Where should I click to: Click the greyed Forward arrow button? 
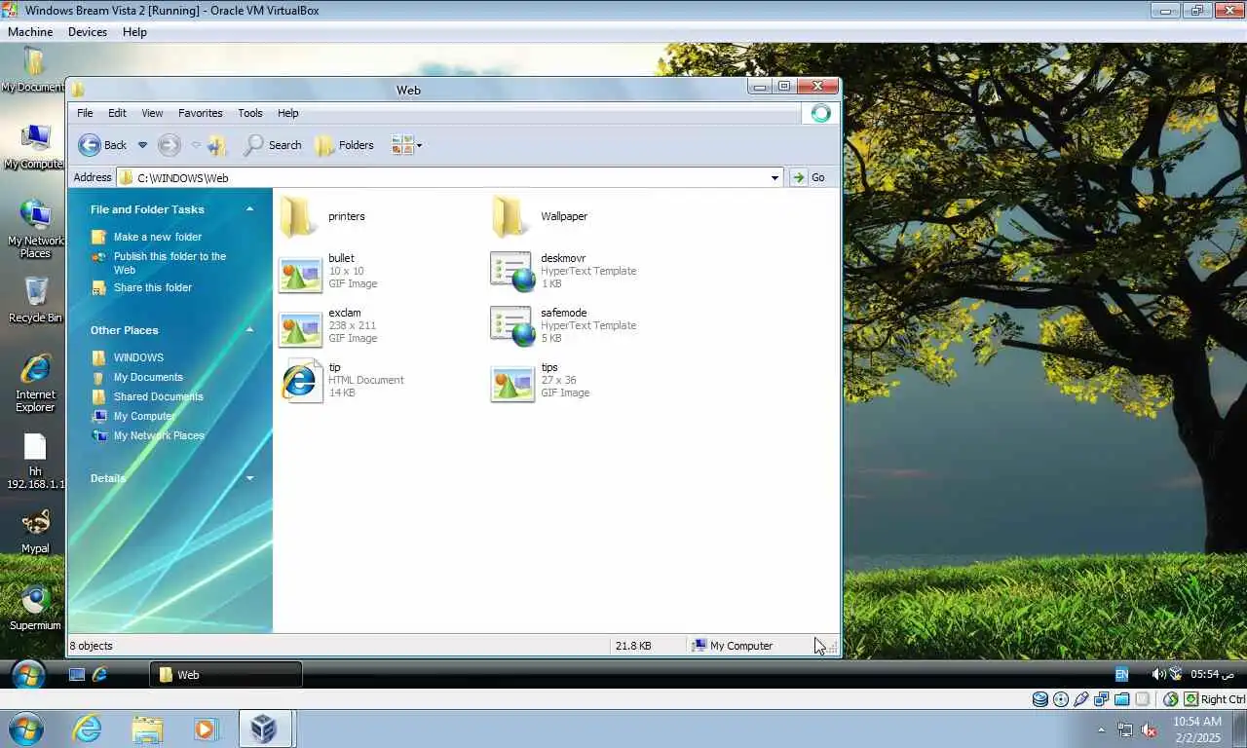(x=169, y=145)
